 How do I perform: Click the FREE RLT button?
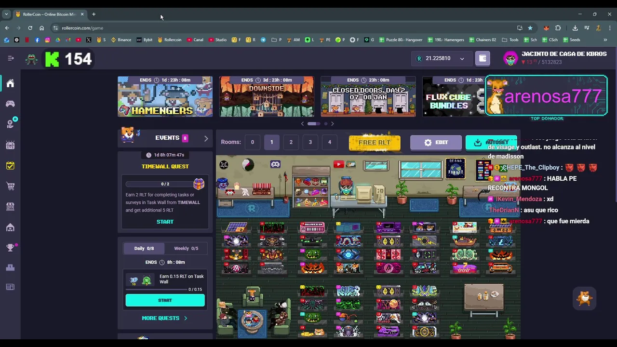[375, 143]
